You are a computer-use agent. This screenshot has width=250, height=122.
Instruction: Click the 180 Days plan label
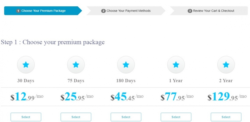(126, 81)
